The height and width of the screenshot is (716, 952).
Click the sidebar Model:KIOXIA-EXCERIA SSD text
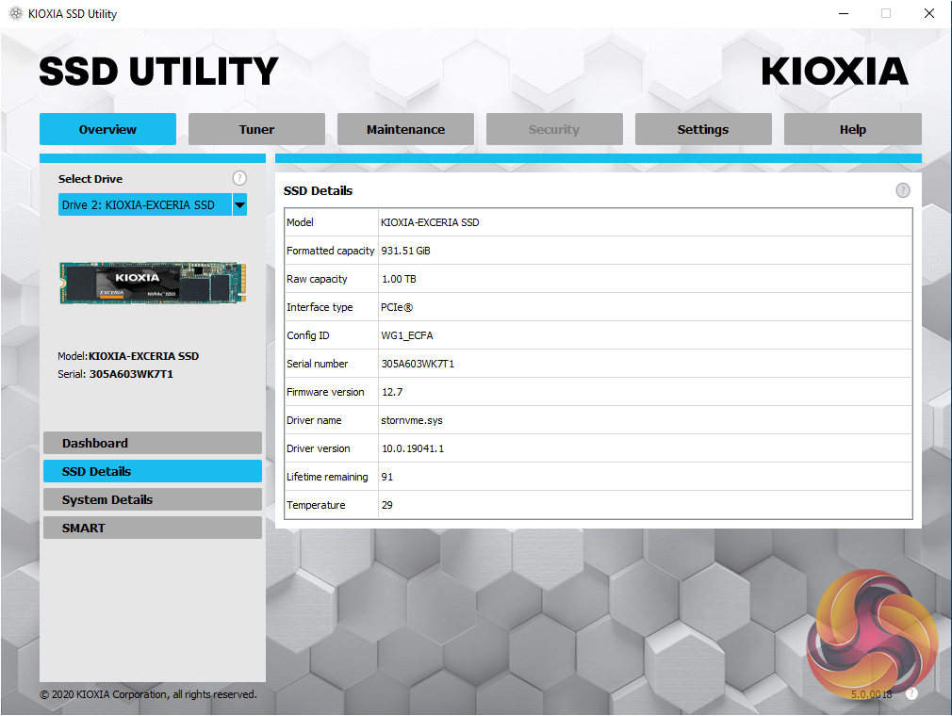tap(128, 356)
